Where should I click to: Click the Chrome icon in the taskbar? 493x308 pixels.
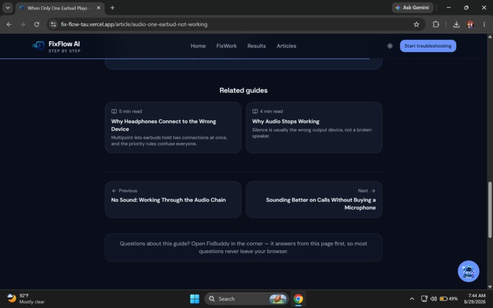pos(298,299)
